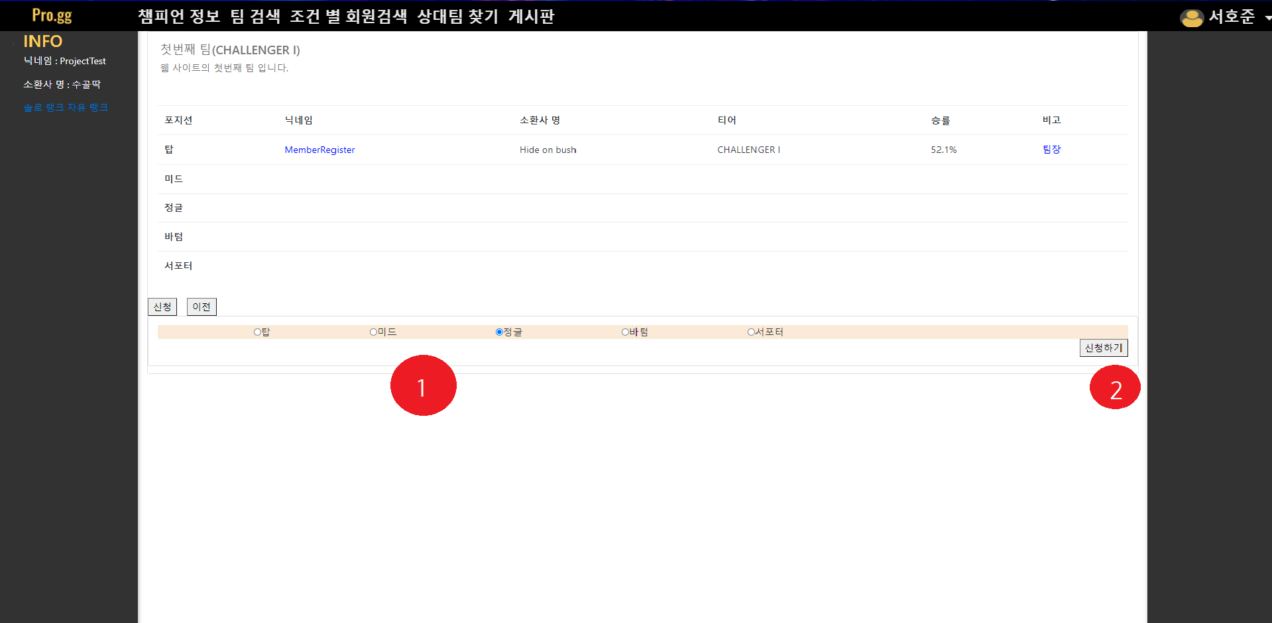Click the team description 웹 사이트의 첫번째 팀 입니다.
Screen dimensions: 1272x623
(x=224, y=68)
